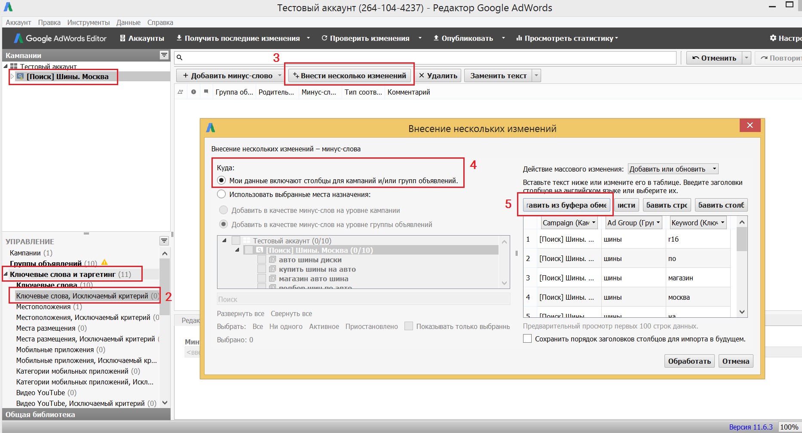Tick the Тестовый аккаунт (0/10) checkbox
Screen dimensions: 802x433
click(236, 240)
